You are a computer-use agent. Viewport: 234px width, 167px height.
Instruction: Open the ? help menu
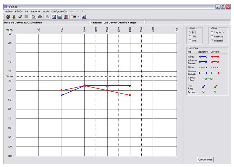82,11
